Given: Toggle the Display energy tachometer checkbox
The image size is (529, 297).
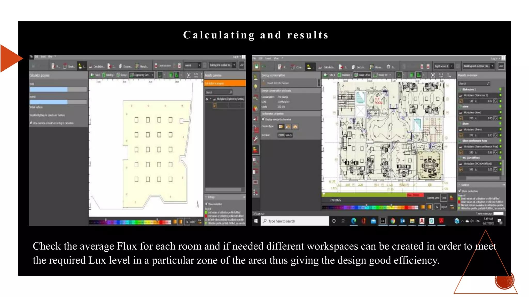Looking at the screenshot, I should tap(263, 119).
